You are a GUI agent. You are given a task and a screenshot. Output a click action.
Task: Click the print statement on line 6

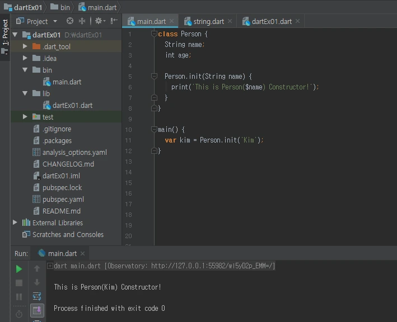point(245,87)
